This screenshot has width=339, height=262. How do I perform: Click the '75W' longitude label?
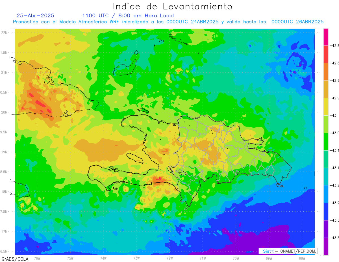pos(70,258)
